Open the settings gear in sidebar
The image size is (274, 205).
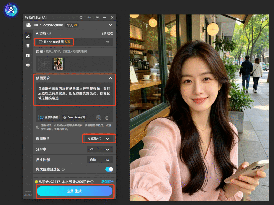28,65
